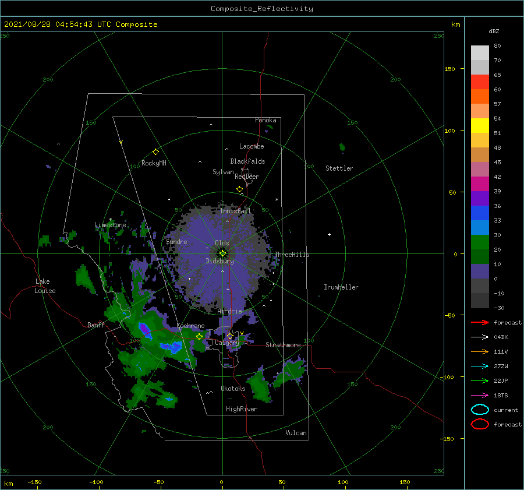Click the 39 dBZ magenta color swatch
This screenshot has height=490, width=524.
click(x=480, y=184)
